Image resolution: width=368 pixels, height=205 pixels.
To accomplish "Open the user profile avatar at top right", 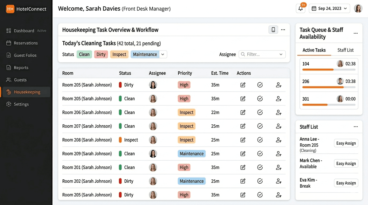I will pyautogui.click(x=358, y=9).
